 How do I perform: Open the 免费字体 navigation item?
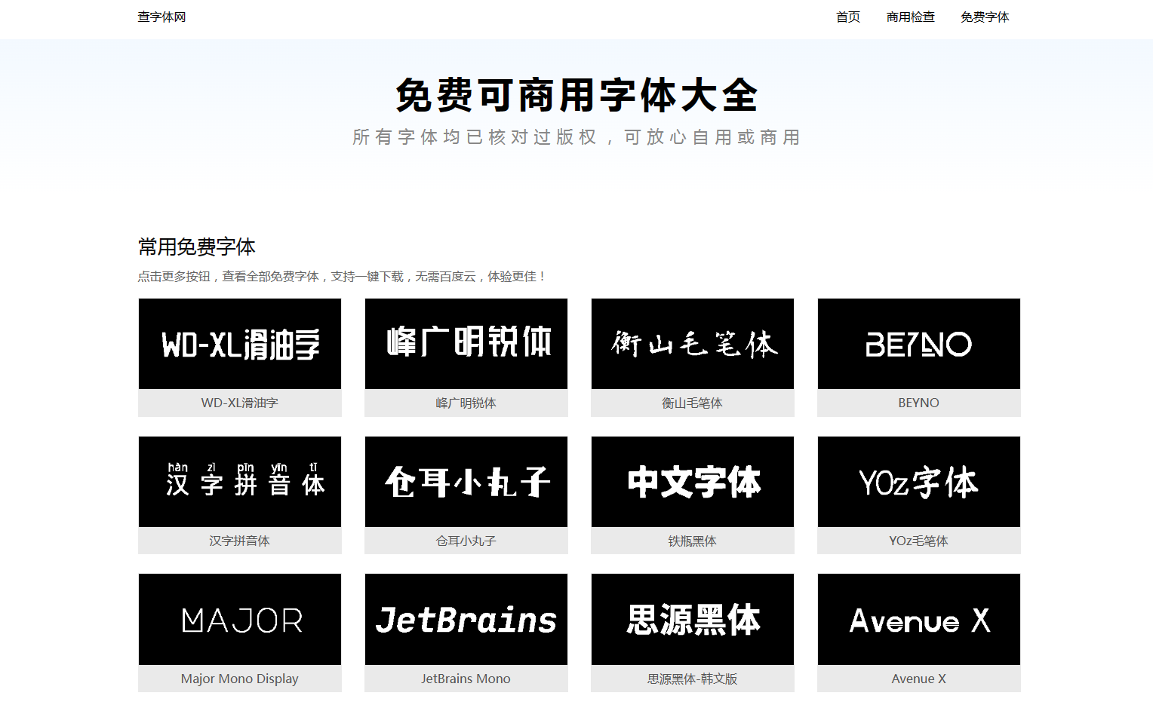tap(985, 17)
